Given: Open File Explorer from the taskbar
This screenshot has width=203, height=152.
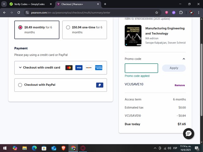Looking at the screenshot, I should pos(24,148).
